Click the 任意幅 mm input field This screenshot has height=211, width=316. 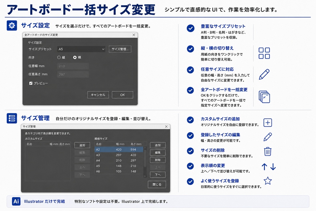(73, 66)
